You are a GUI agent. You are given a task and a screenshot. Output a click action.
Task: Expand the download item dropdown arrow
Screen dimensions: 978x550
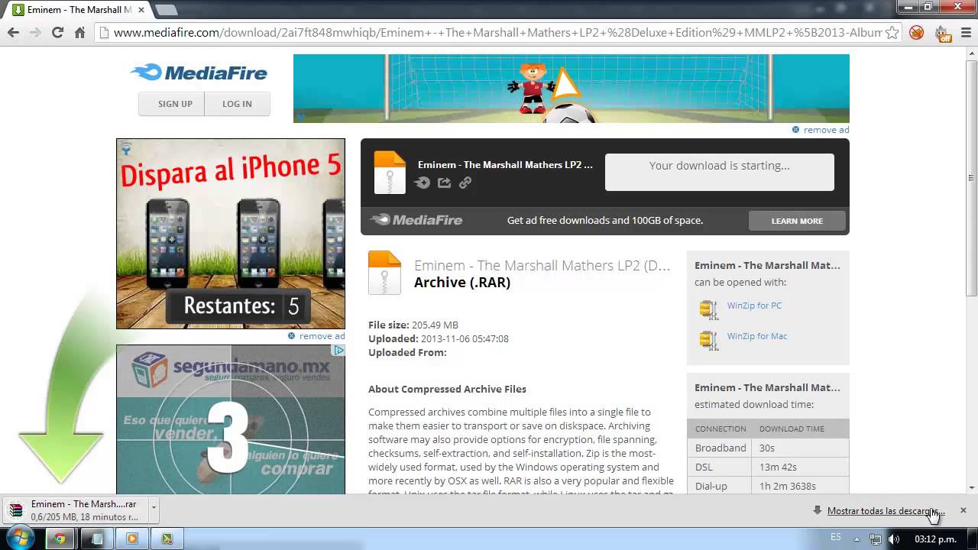tap(154, 507)
